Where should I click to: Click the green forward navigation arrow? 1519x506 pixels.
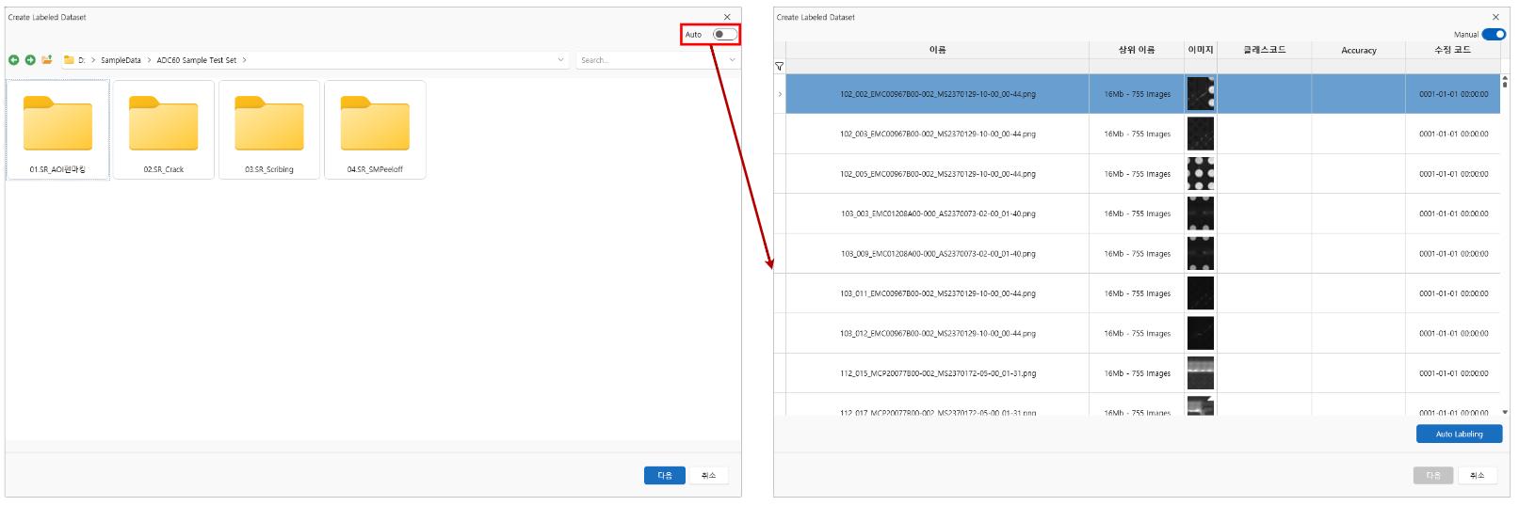[30, 60]
